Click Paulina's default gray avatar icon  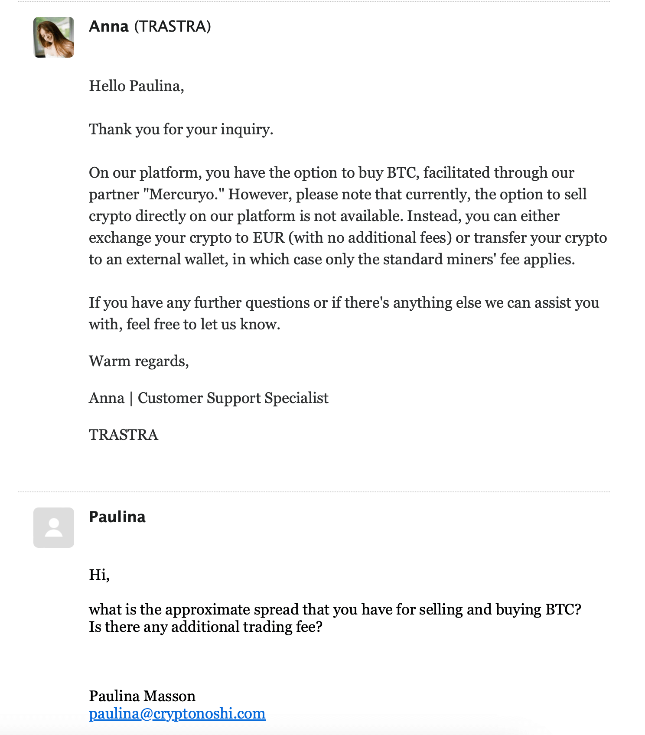(x=54, y=527)
